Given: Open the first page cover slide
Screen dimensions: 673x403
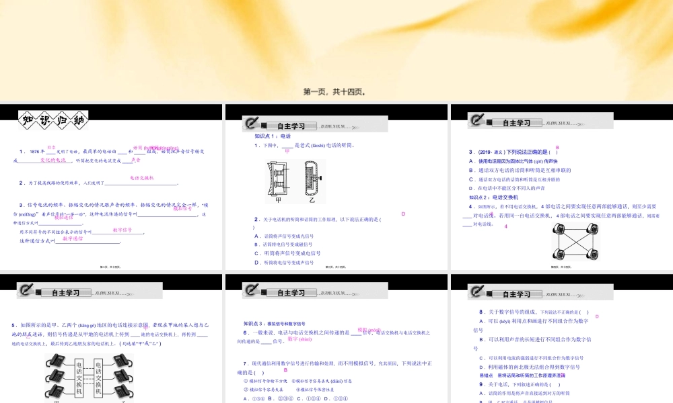Looking at the screenshot, I should coord(336,47).
